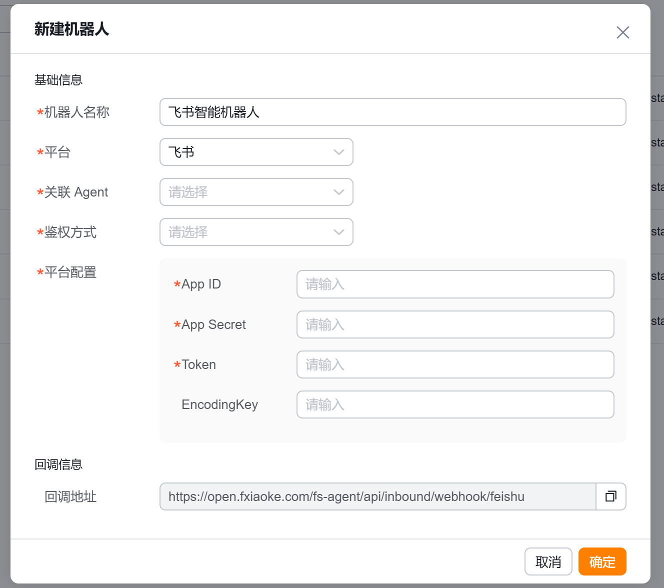The image size is (664, 588).
Task: Click the 基础信息 section heading
Action: pyautogui.click(x=58, y=80)
